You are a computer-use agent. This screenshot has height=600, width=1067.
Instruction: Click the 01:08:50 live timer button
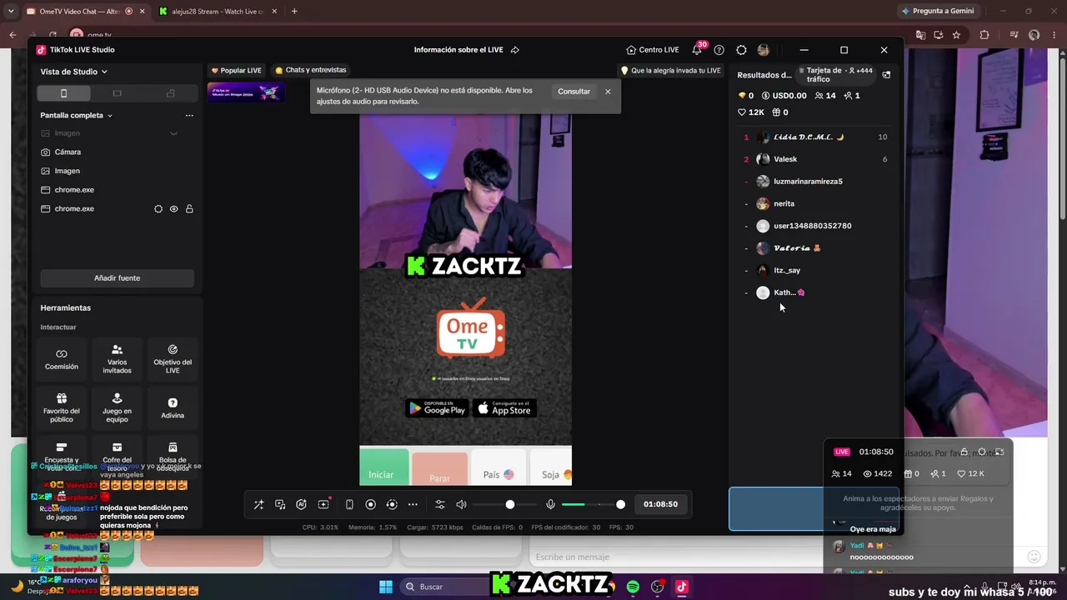(x=660, y=504)
